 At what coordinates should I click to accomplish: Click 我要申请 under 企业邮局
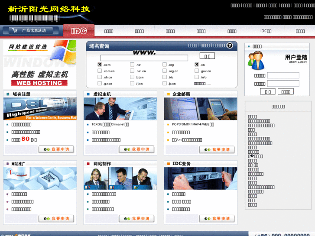217,150
